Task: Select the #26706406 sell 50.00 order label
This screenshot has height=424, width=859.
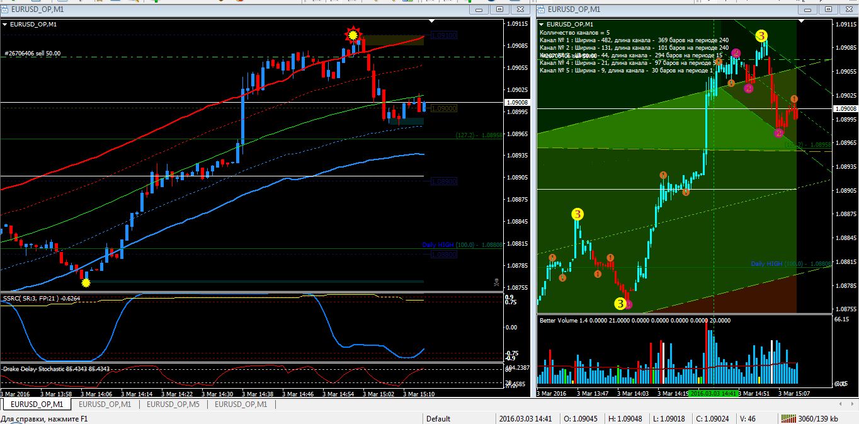Action: [x=33, y=54]
